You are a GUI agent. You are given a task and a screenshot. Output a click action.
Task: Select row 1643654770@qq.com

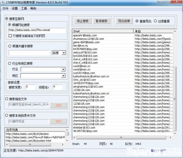(122, 83)
